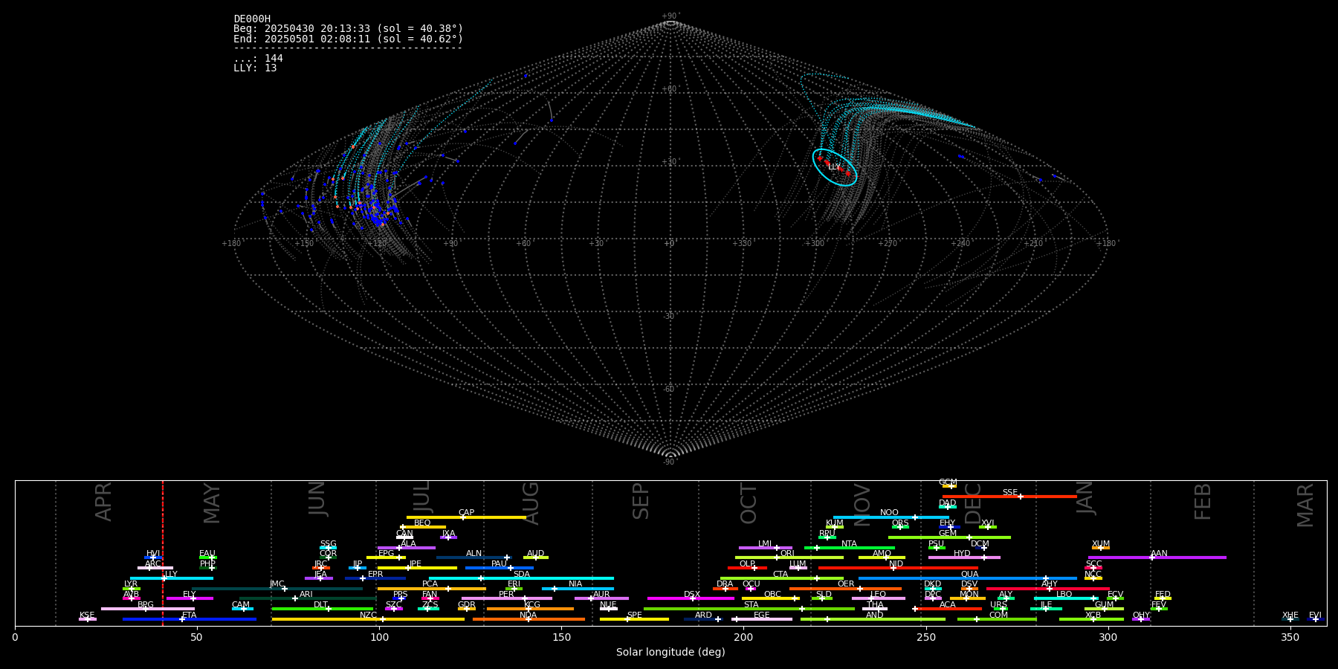The width and height of the screenshot is (1338, 669).
Task: Click the cyan LLY shower bar in timeline
Action: point(171,578)
